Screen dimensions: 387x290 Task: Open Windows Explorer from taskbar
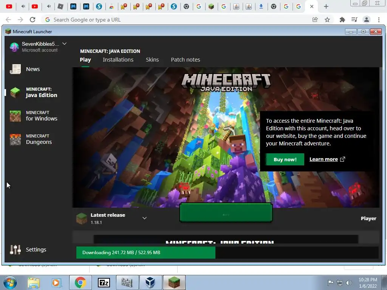(x=34, y=282)
